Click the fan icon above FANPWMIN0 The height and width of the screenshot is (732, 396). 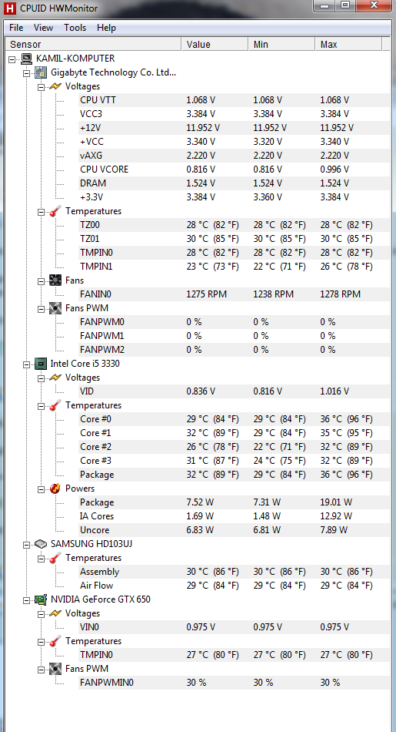[x=55, y=669]
